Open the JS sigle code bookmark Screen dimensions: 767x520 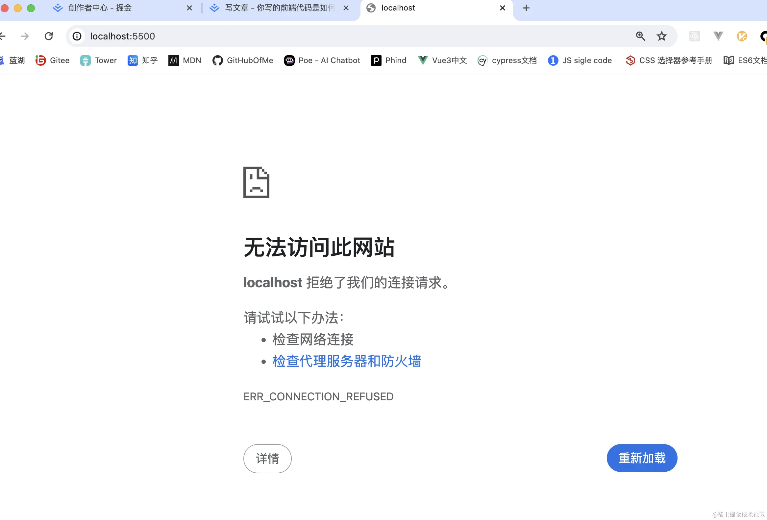580,60
